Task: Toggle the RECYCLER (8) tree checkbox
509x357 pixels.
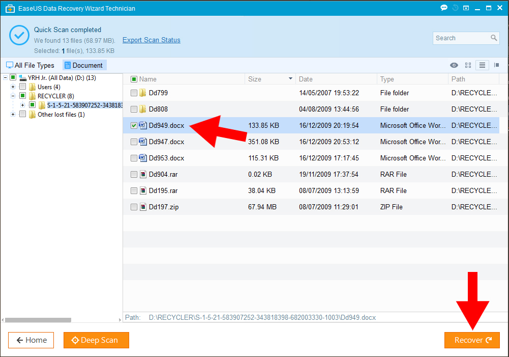Action: [x=22, y=96]
